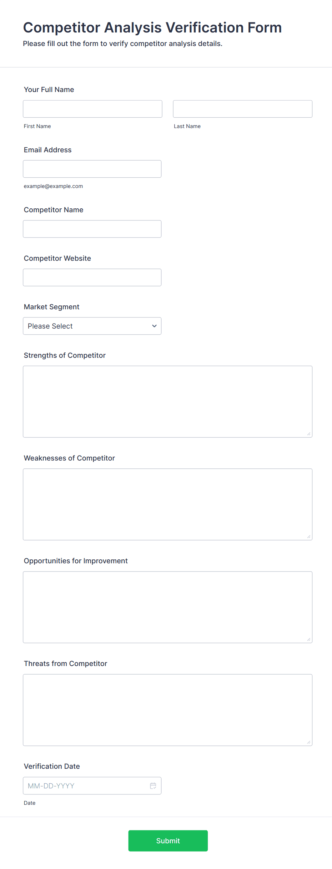Click the Weaknesses textarea resize handle
The width and height of the screenshot is (332, 869).
(309, 537)
